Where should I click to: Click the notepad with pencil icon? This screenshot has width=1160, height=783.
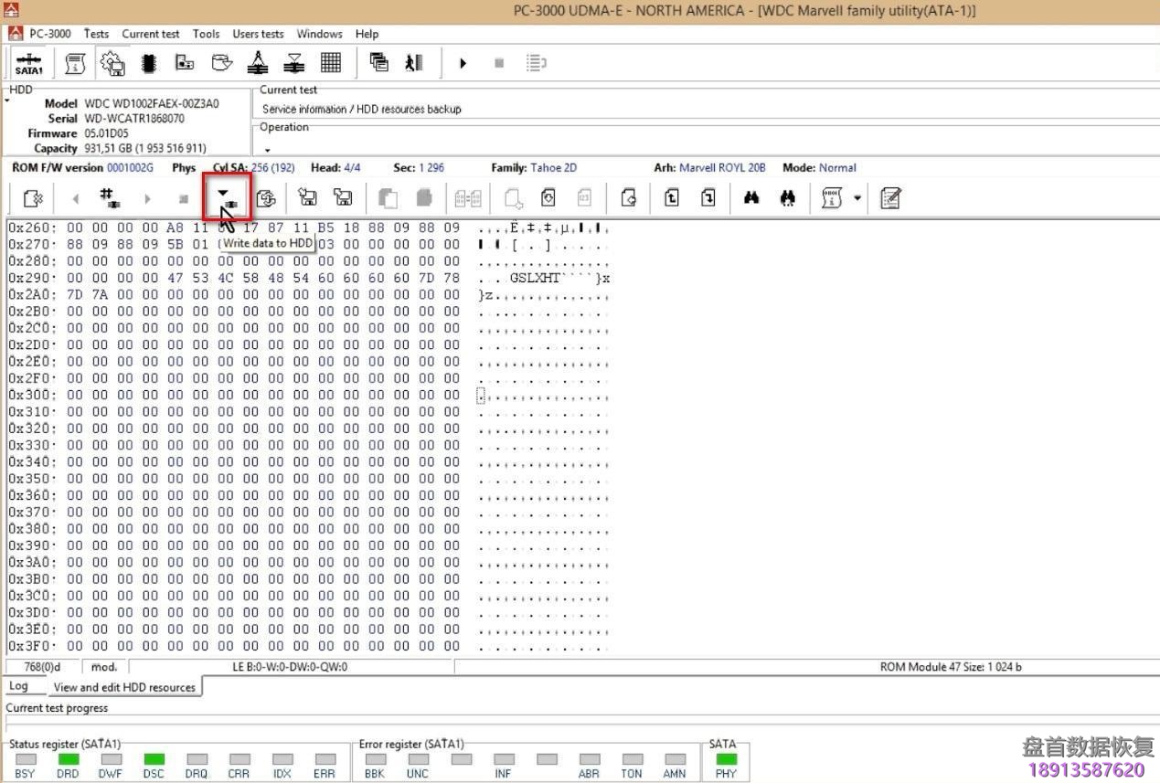click(890, 198)
